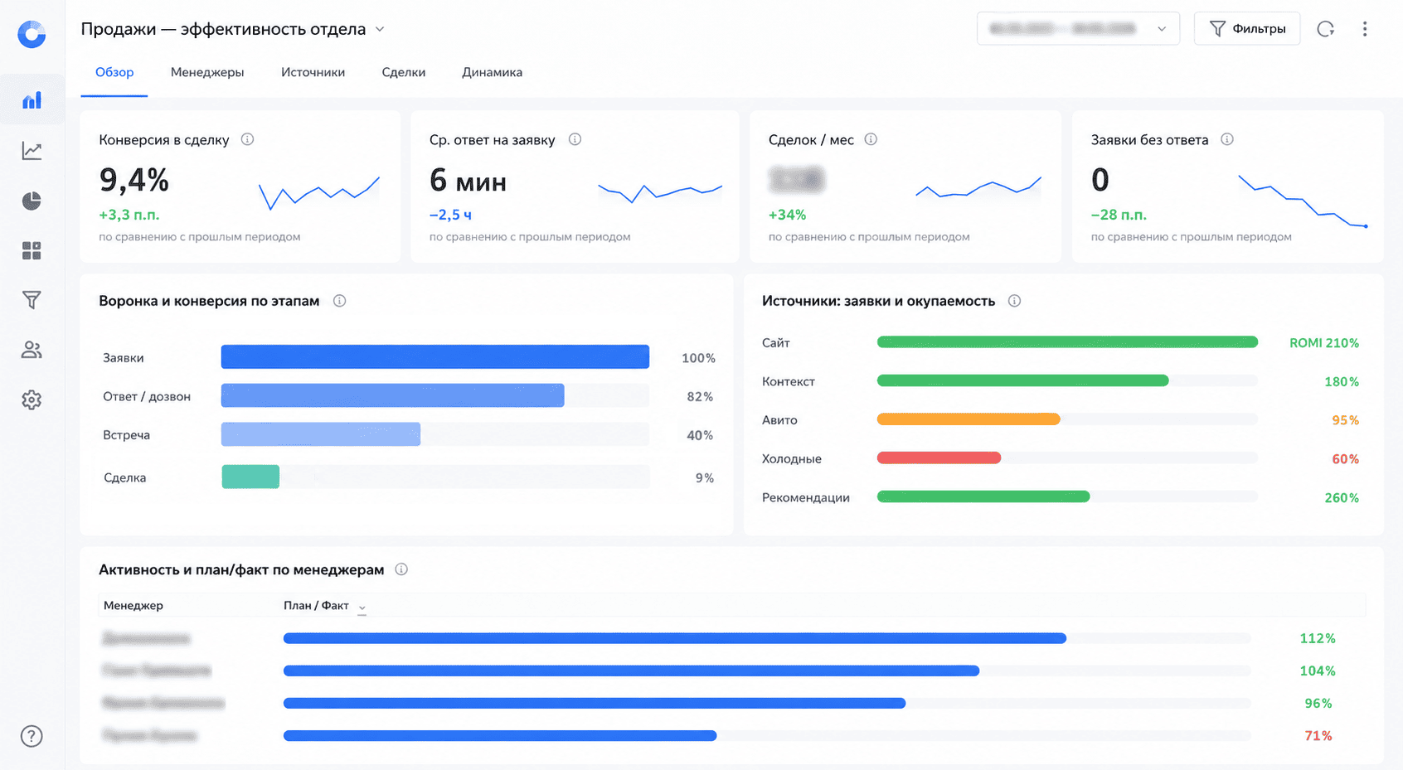Click manager bar with 112%
The width and height of the screenshot is (1403, 770).
[x=675, y=638]
